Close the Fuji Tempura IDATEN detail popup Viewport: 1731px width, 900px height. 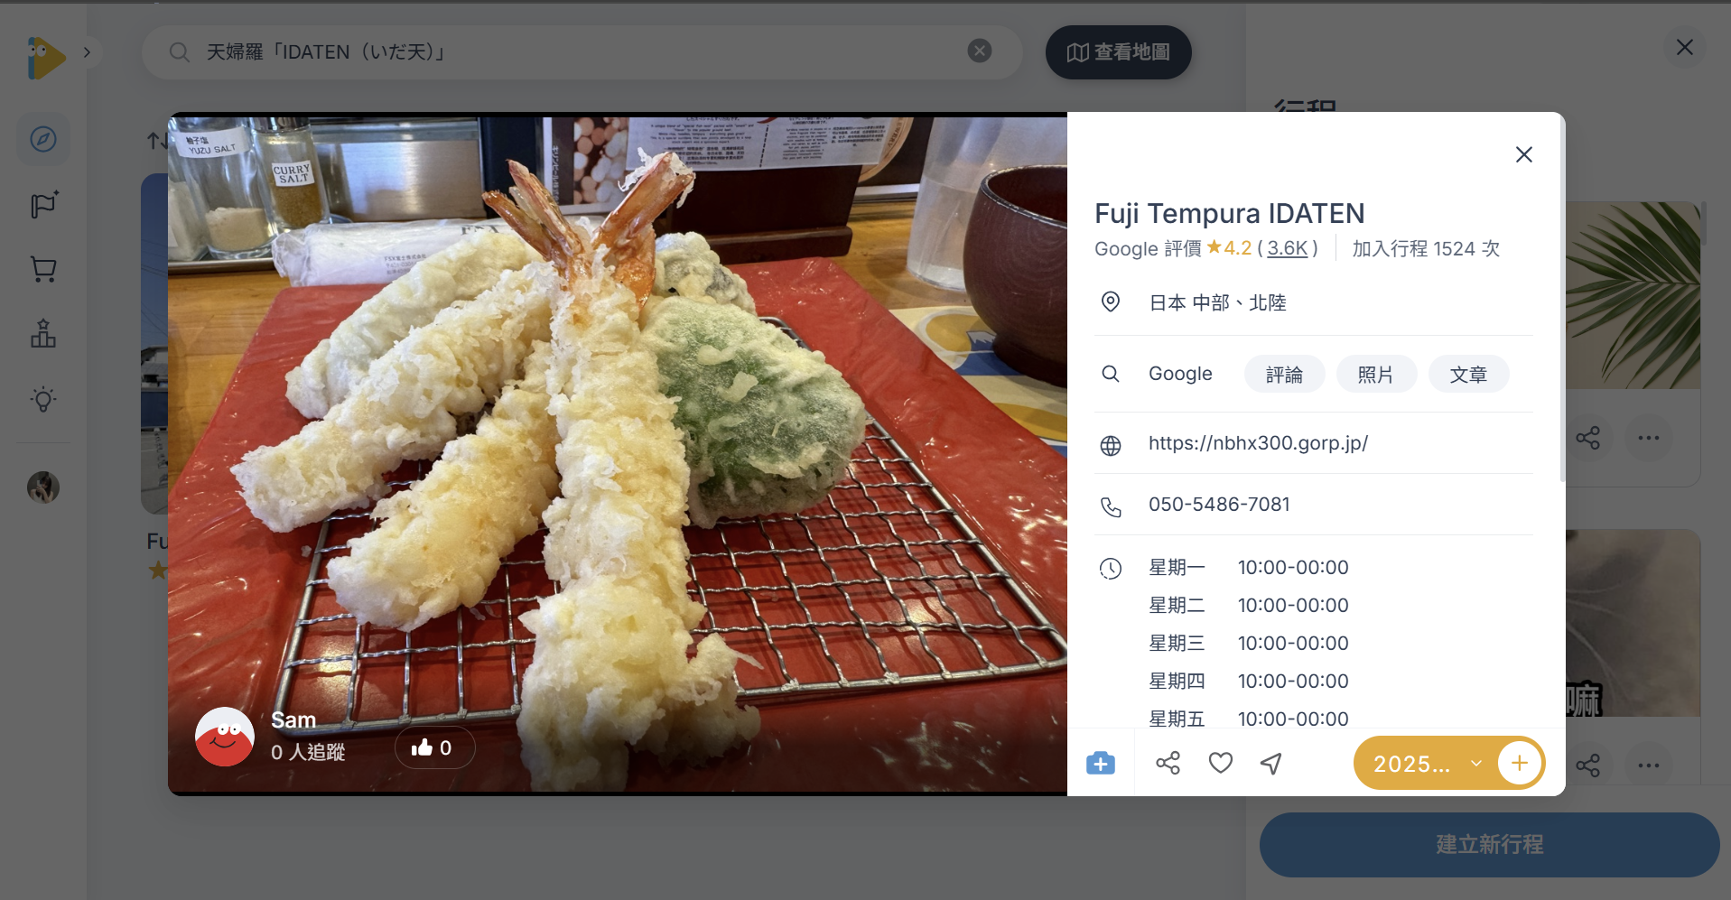click(x=1524, y=154)
